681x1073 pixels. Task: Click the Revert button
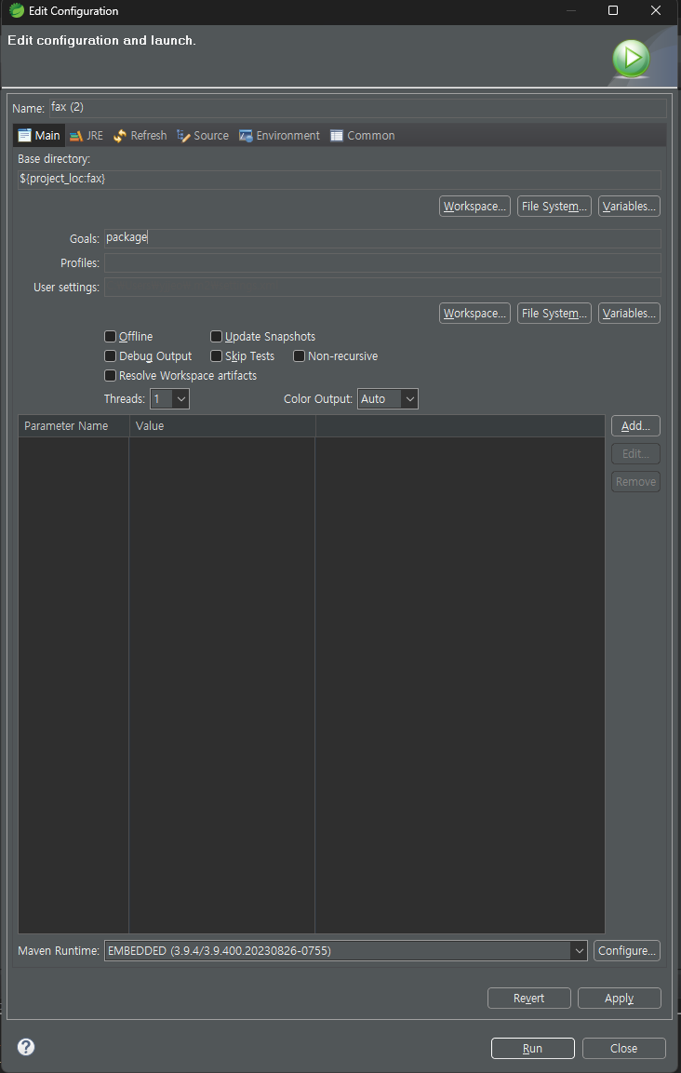tap(529, 999)
